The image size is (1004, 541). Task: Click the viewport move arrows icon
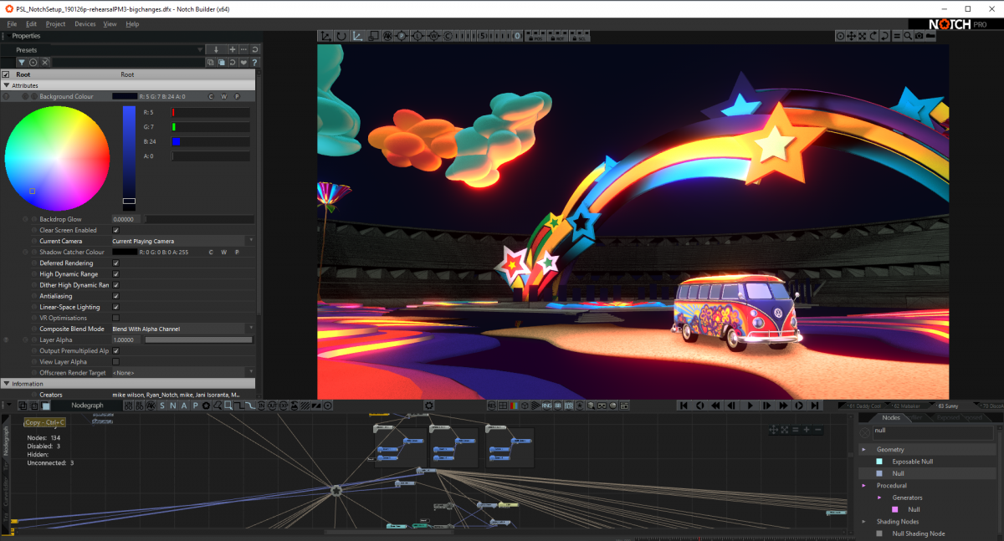852,36
